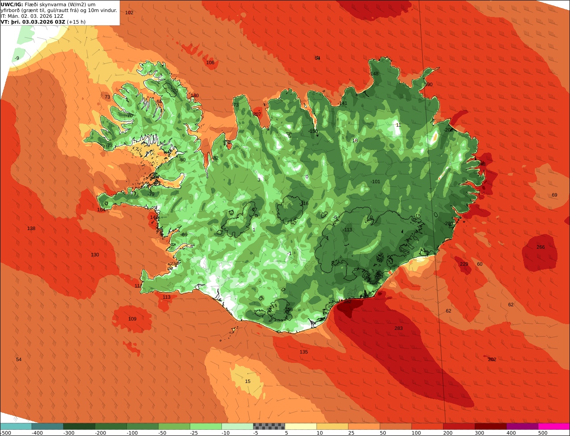Click the map value 106
This screenshot has width=570, height=436.
pos(210,62)
